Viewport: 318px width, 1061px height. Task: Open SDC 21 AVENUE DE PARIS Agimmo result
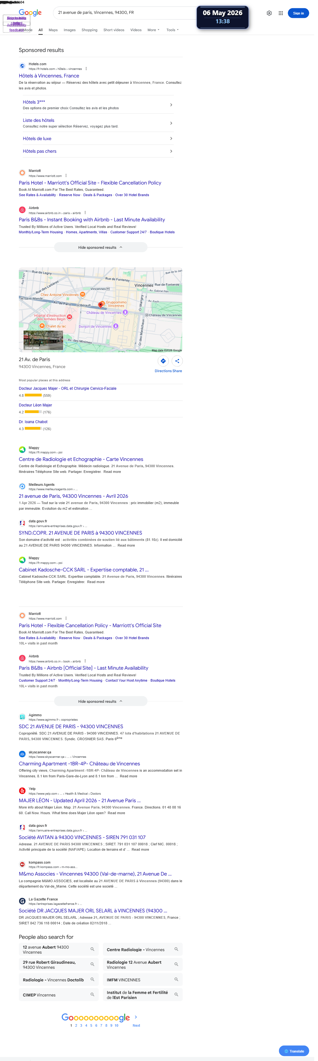pyautogui.click(x=71, y=727)
